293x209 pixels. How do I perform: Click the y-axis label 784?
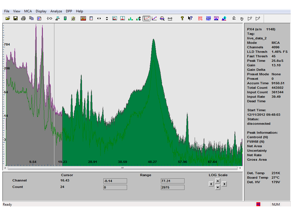(x=7, y=44)
